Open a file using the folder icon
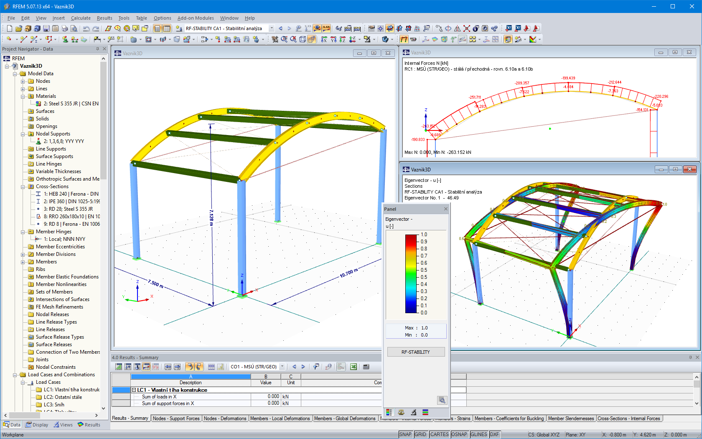This screenshot has width=702, height=439. pyautogui.click(x=18, y=28)
